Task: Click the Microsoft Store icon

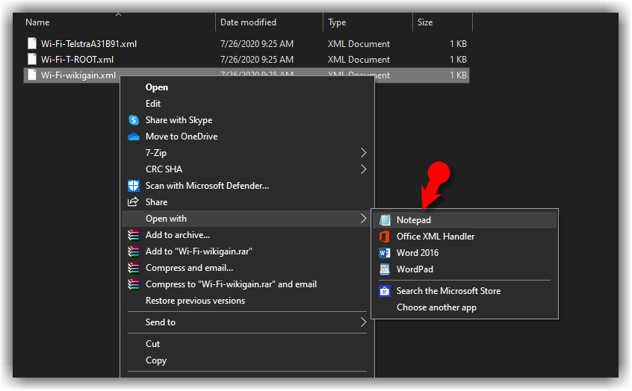Action: pyautogui.click(x=385, y=291)
